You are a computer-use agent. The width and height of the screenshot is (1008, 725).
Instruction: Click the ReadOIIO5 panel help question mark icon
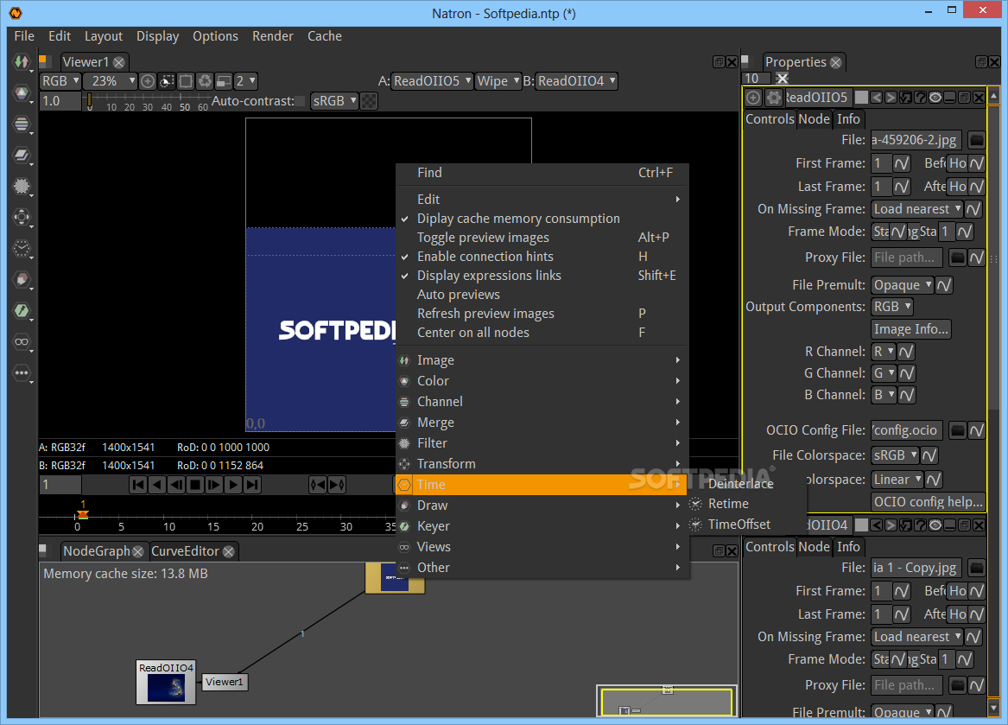pyautogui.click(x=921, y=97)
